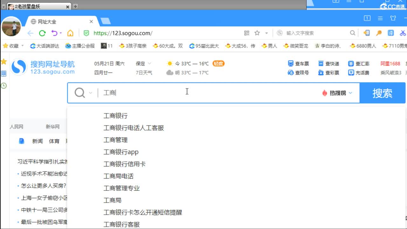Open the tab list dropdown in top window

3,6
